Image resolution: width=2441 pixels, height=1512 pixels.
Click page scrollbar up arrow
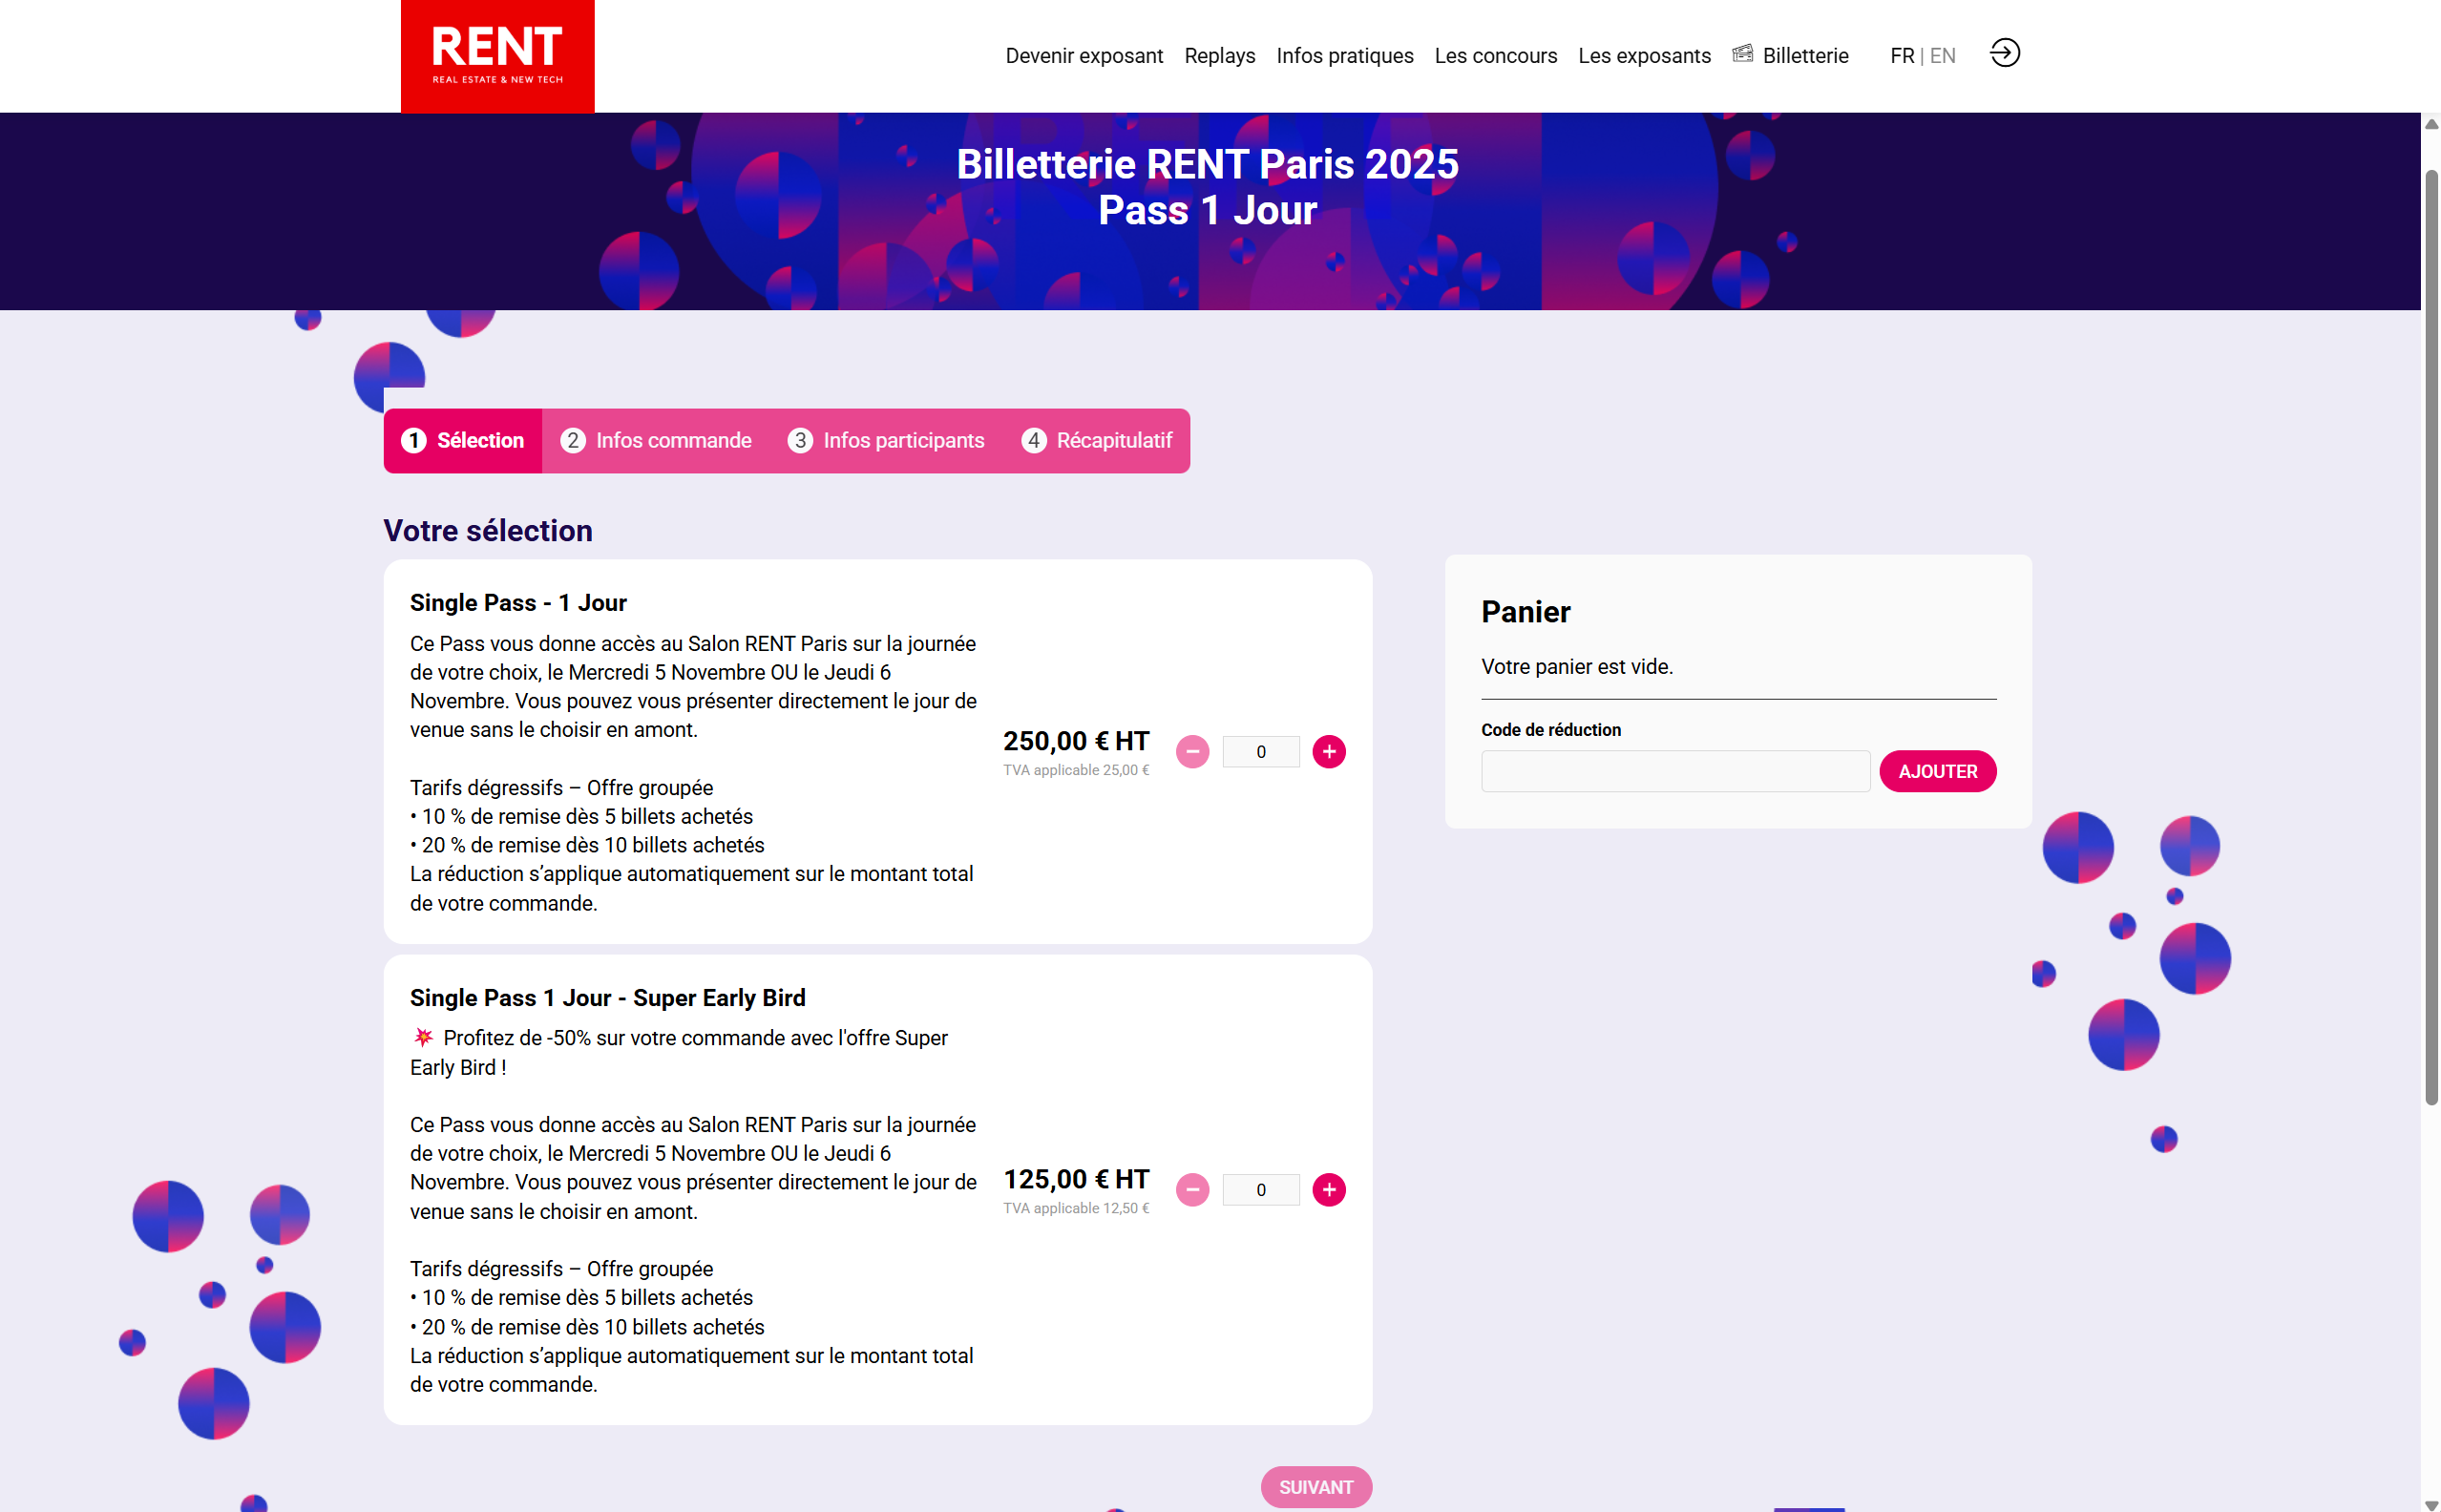click(2430, 124)
